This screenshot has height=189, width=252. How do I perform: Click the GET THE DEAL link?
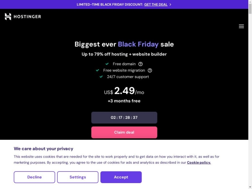pyautogui.click(x=156, y=5)
